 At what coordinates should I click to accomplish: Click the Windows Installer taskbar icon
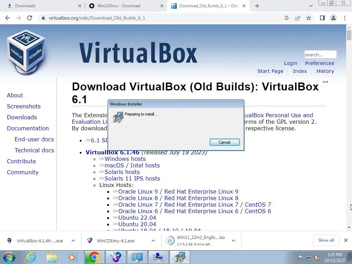pyautogui.click(x=179, y=257)
